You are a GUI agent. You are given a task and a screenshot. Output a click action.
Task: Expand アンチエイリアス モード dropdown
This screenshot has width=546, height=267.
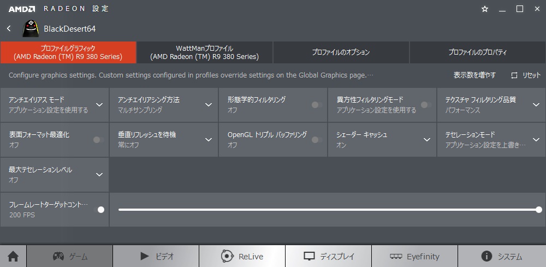tap(99, 105)
